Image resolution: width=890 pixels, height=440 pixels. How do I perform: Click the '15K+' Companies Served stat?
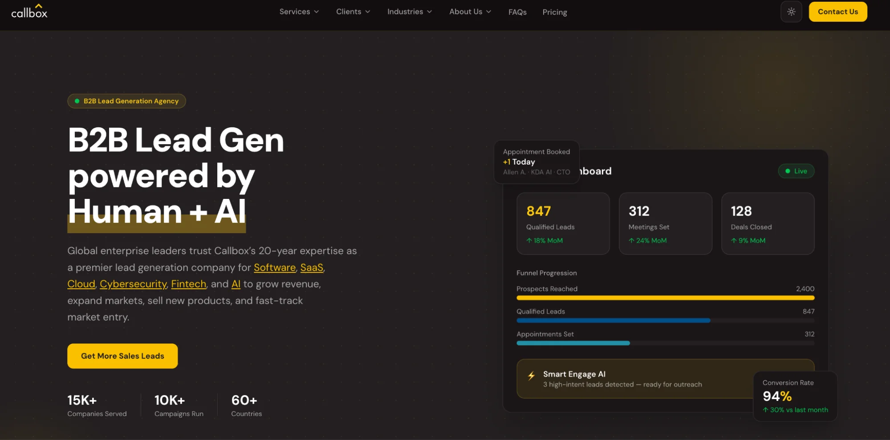pyautogui.click(x=97, y=406)
